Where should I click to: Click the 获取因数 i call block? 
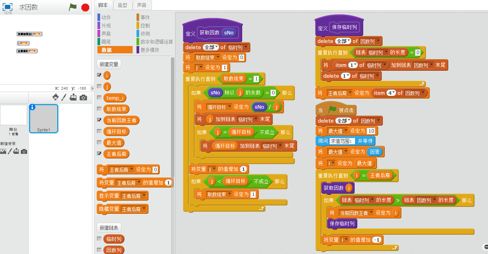tap(338, 188)
